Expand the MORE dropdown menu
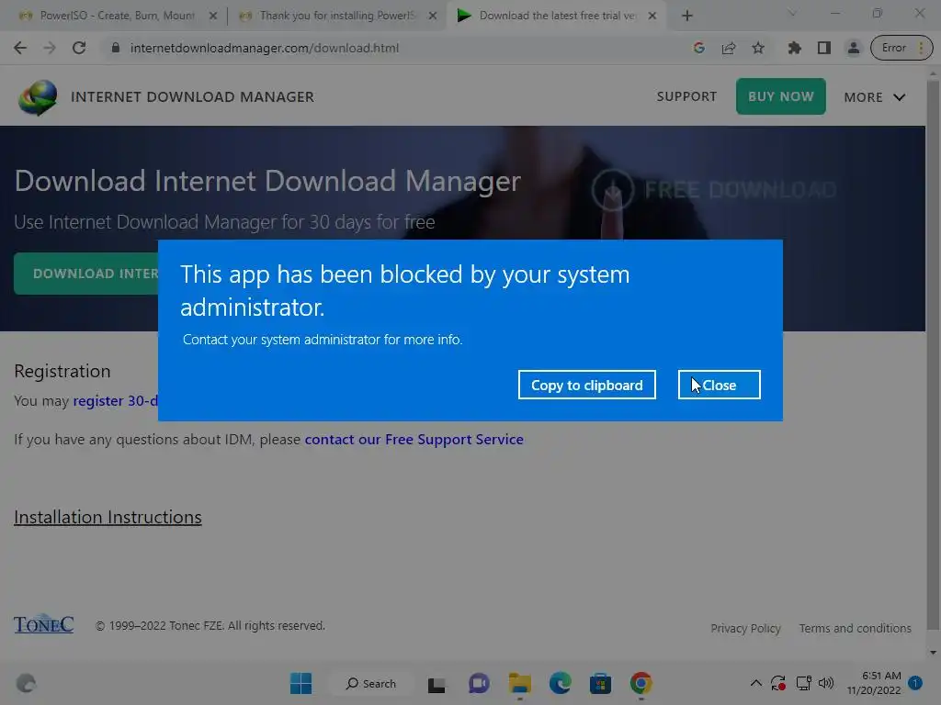941x705 pixels. click(875, 97)
